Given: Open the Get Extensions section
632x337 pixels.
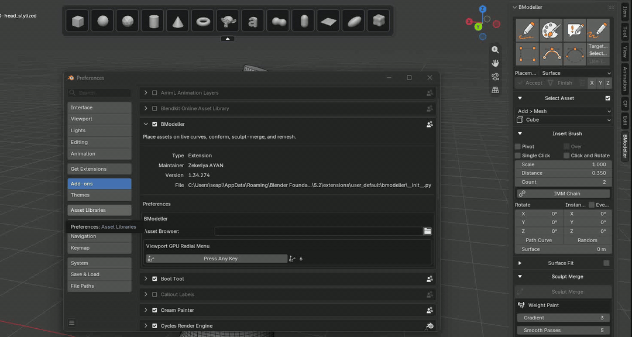Looking at the screenshot, I should click(x=99, y=169).
